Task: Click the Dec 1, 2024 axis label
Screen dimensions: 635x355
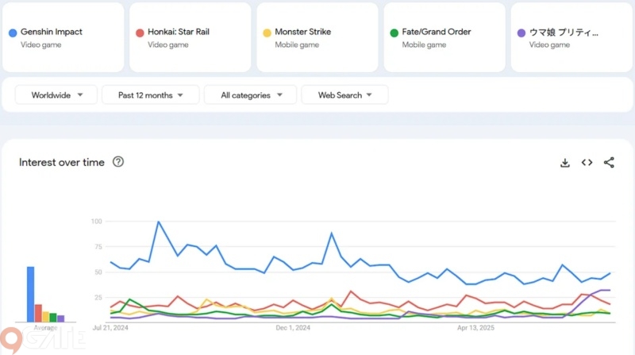Action: coord(293,327)
